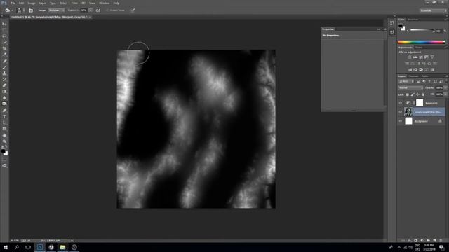
Task: Open the brush preset picker
Action: (x=20, y=10)
